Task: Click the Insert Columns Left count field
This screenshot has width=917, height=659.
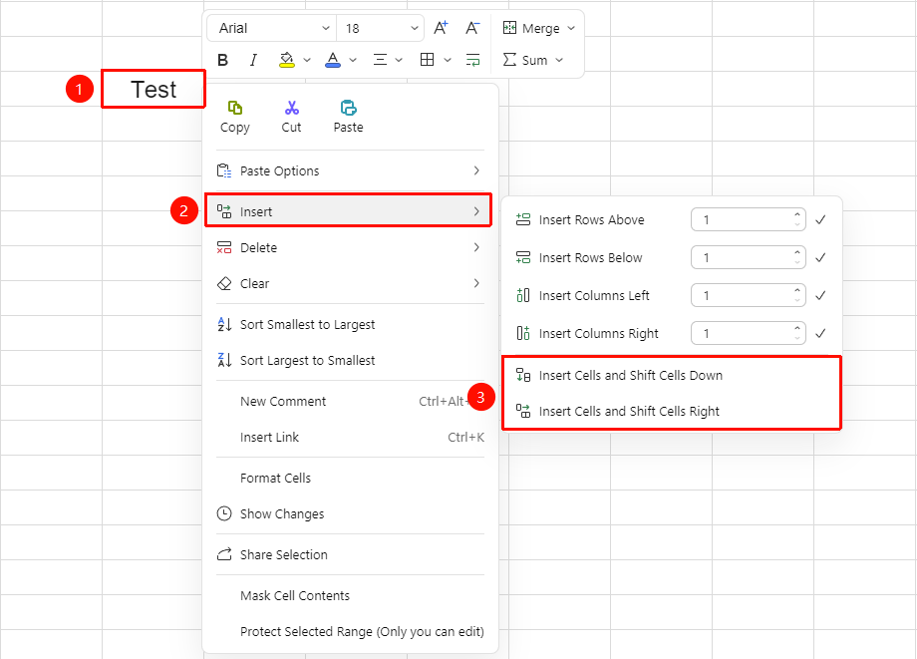Action: (748, 295)
